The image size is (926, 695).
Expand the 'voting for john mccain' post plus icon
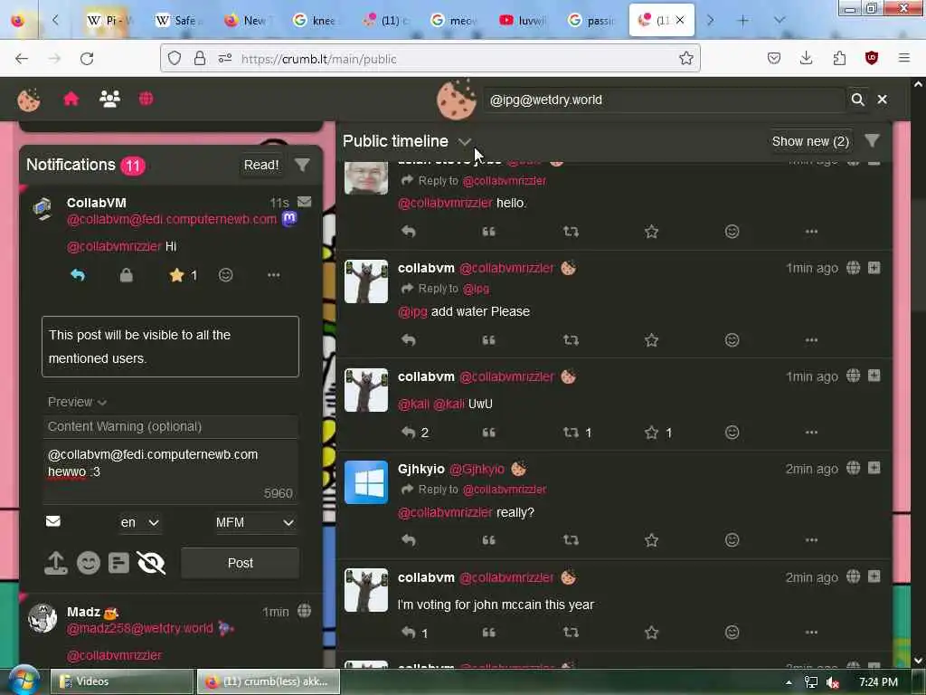coord(874,576)
